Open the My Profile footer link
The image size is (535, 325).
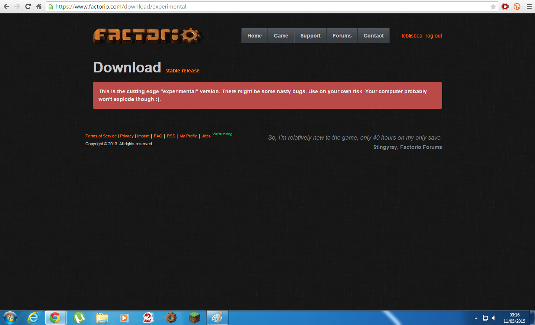click(x=188, y=136)
